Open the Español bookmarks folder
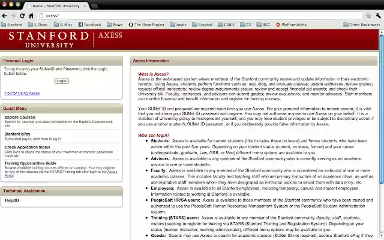 pos(202,25)
